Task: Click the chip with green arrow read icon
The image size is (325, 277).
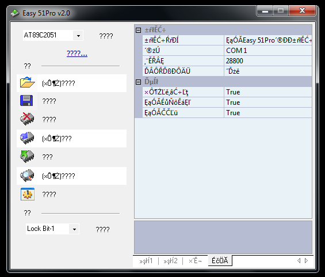Action: [27, 156]
